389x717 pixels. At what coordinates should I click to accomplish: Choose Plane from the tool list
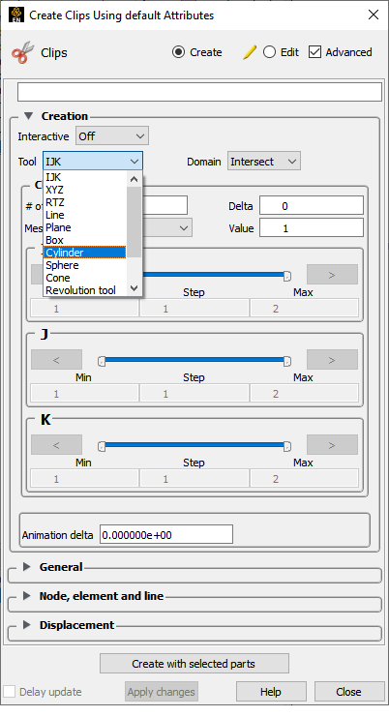(84, 227)
